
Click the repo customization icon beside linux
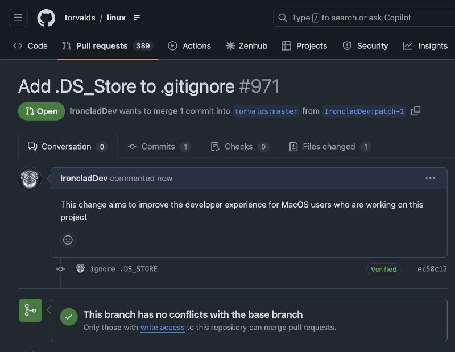136,18
